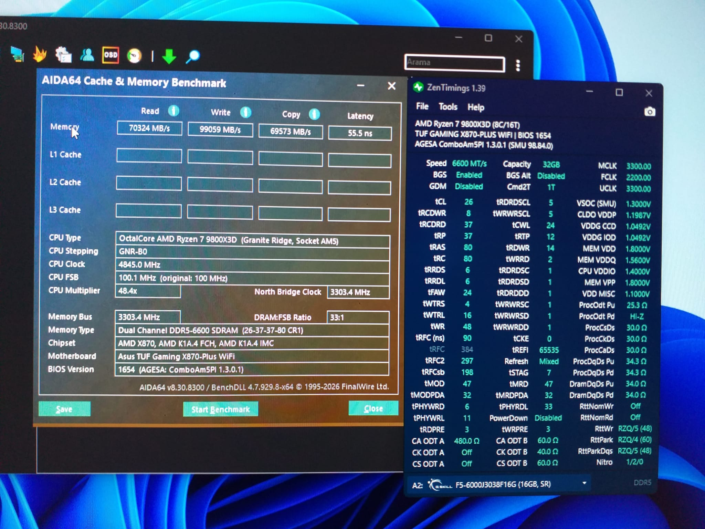Click the L1 Cache Read result box
The image size is (705, 529).
[149, 156]
